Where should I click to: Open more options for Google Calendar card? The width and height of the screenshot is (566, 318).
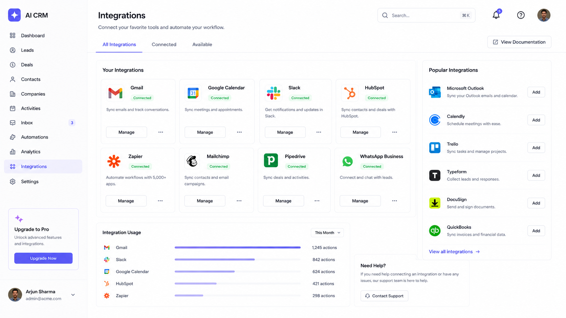(x=239, y=132)
